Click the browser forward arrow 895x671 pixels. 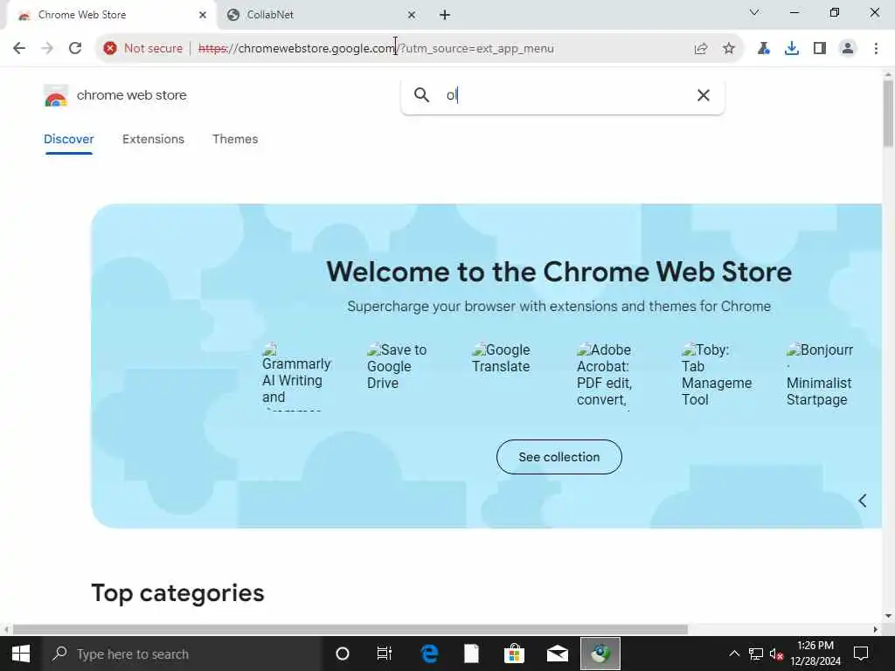coord(47,48)
